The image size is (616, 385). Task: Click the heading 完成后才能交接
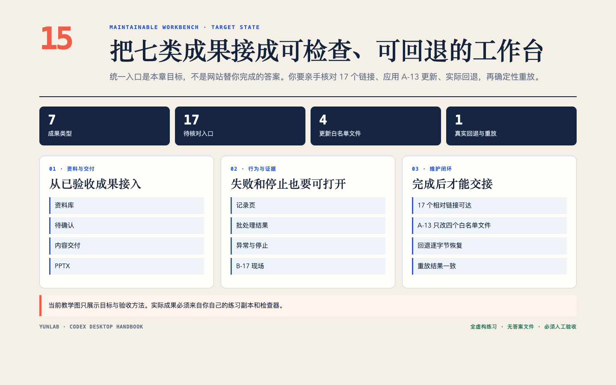point(453,184)
